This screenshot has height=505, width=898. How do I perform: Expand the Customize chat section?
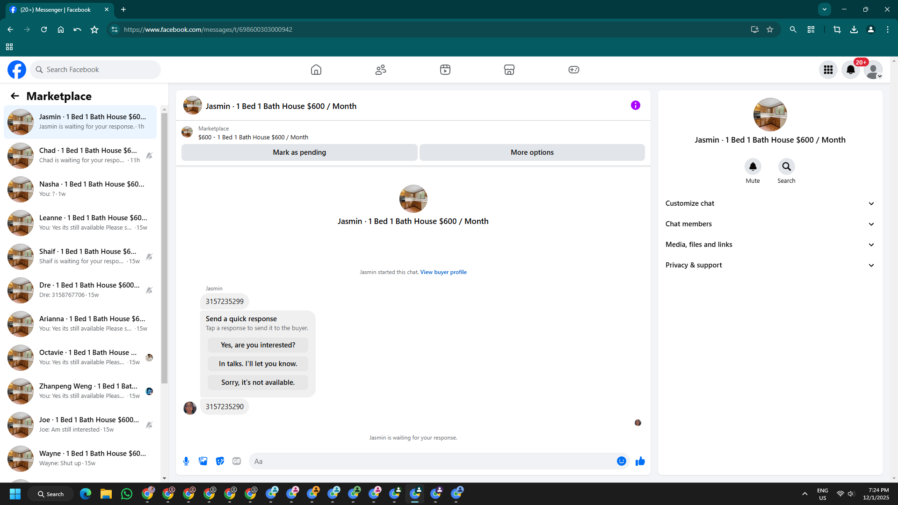(x=770, y=203)
